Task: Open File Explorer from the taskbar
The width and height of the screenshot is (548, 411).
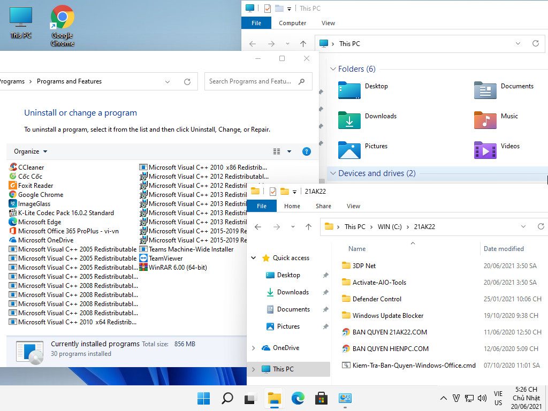Action: (x=275, y=398)
